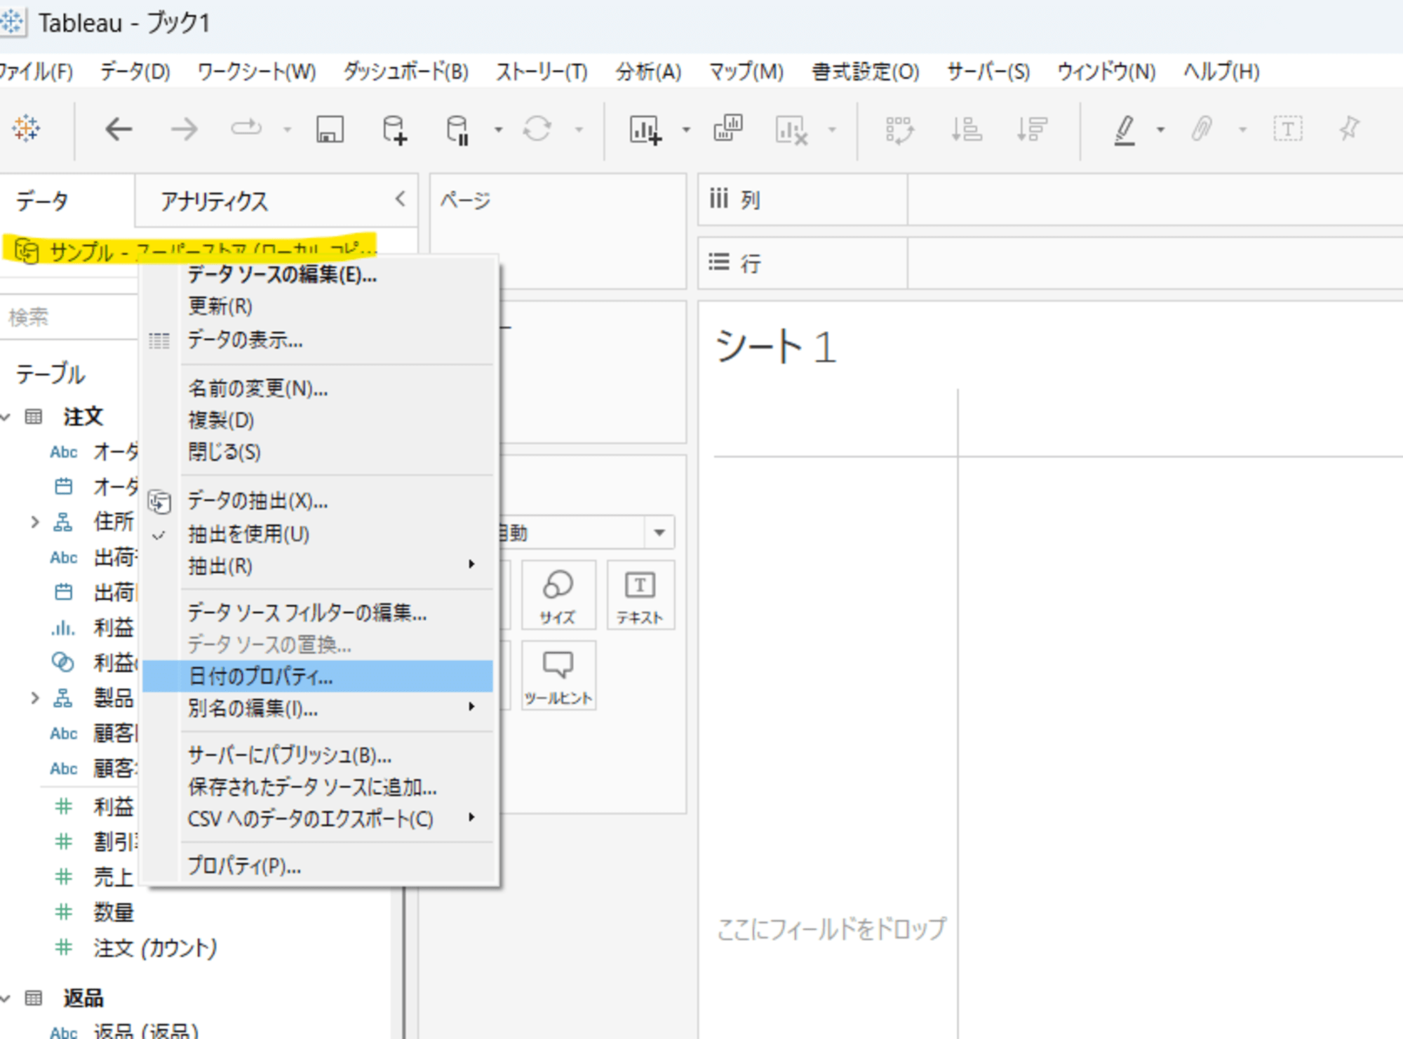Select データ ソース フィルターの編集... item

click(x=318, y=613)
